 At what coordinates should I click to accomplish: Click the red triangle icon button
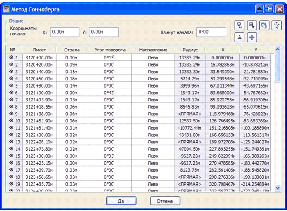point(240,37)
